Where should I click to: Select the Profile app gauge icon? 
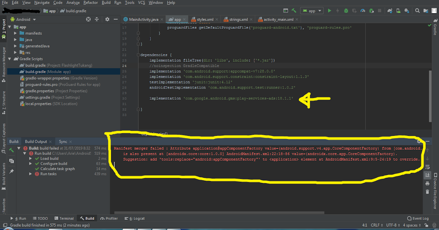point(363,11)
